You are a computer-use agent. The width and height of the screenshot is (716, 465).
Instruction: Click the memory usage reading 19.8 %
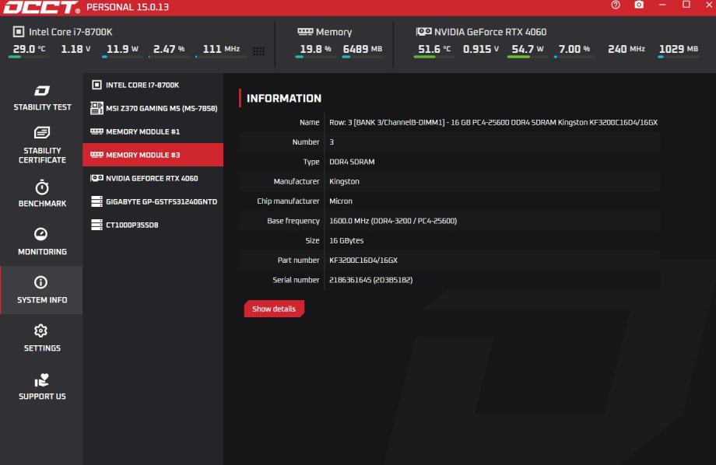coord(315,49)
